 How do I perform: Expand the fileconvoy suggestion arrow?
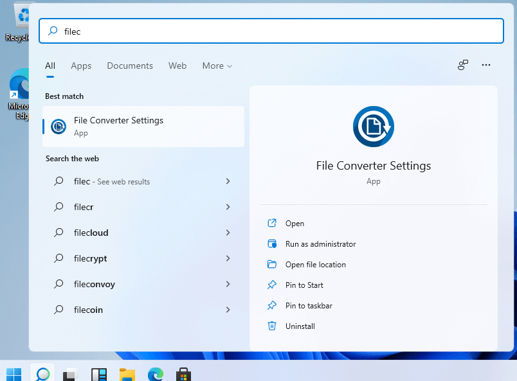(228, 284)
